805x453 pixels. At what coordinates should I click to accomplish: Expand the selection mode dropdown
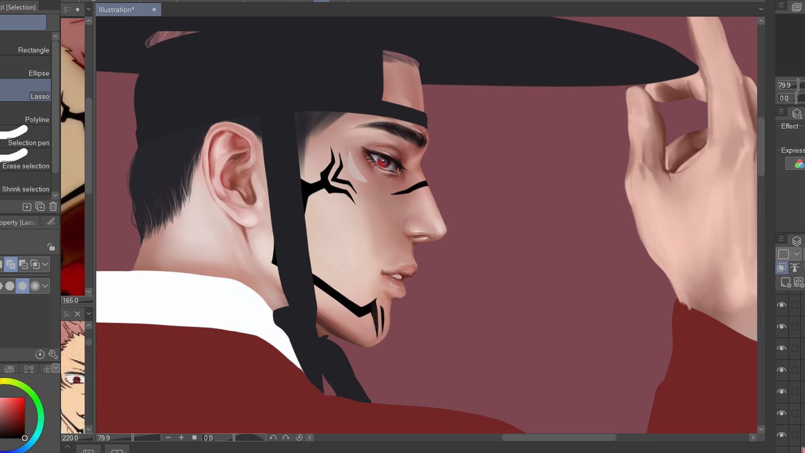pyautogui.click(x=45, y=264)
